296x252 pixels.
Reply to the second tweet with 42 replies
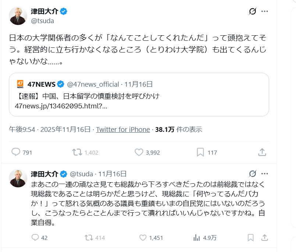click(x=35, y=238)
